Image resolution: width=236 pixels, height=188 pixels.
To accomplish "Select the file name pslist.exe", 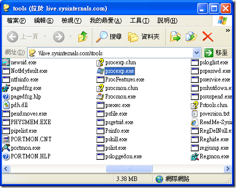I will [x=115, y=148].
